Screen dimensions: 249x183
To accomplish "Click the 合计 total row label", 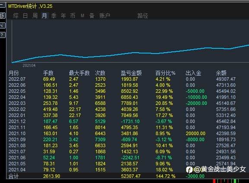I will click(x=14, y=176).
